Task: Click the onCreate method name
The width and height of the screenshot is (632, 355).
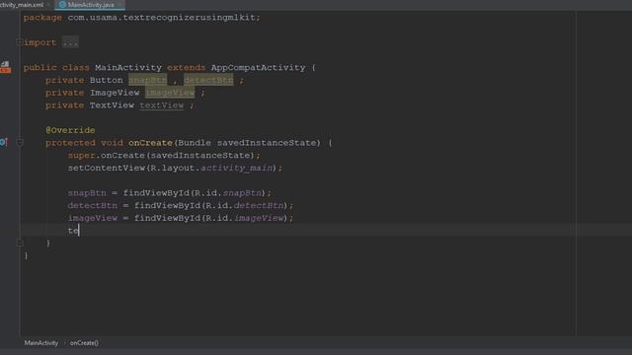Action: (150, 142)
